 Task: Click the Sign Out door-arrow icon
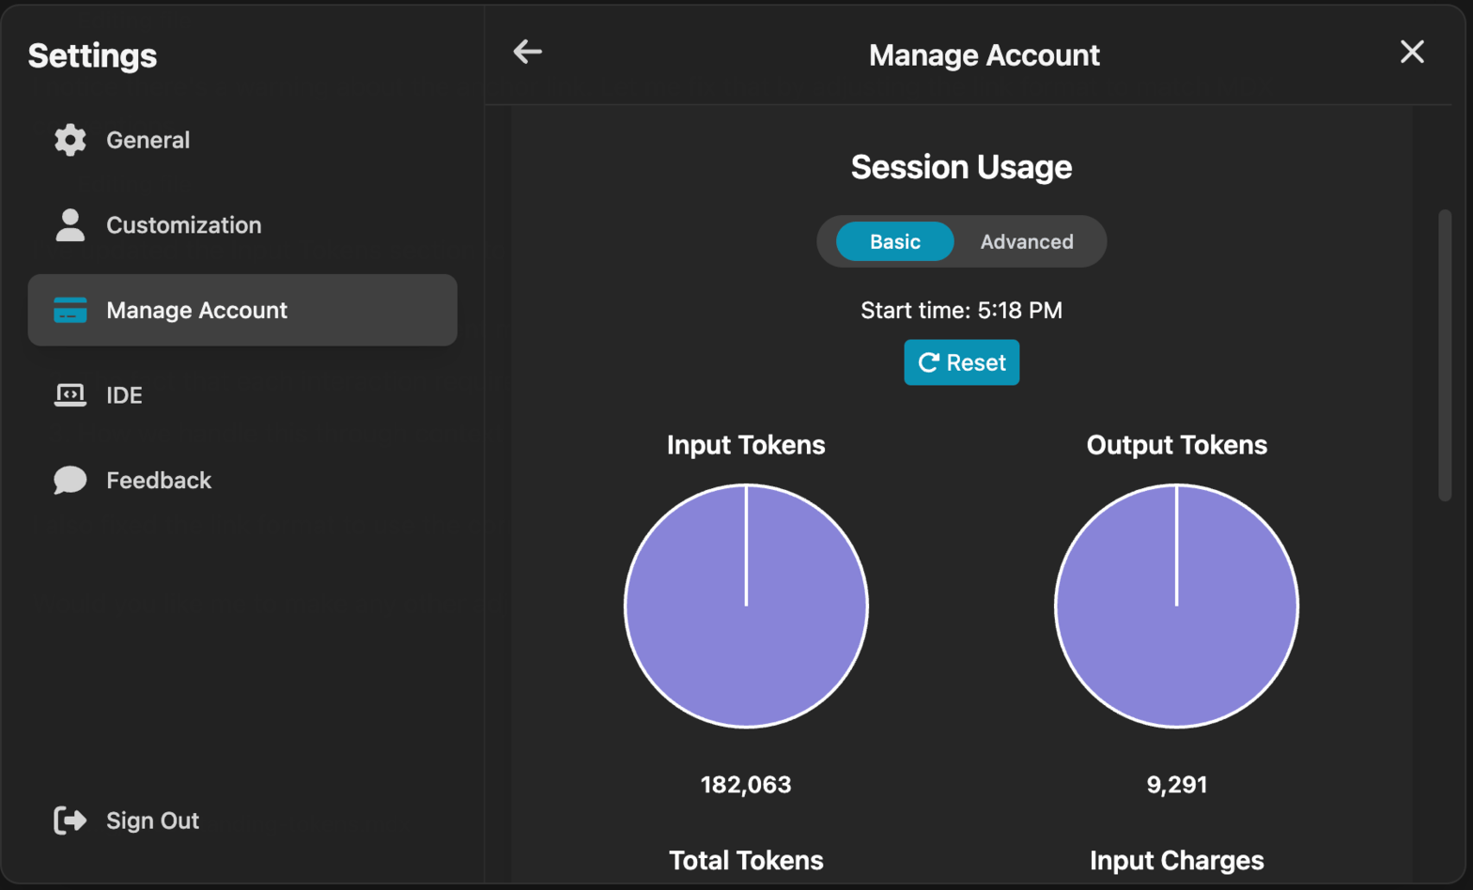pyautogui.click(x=70, y=821)
